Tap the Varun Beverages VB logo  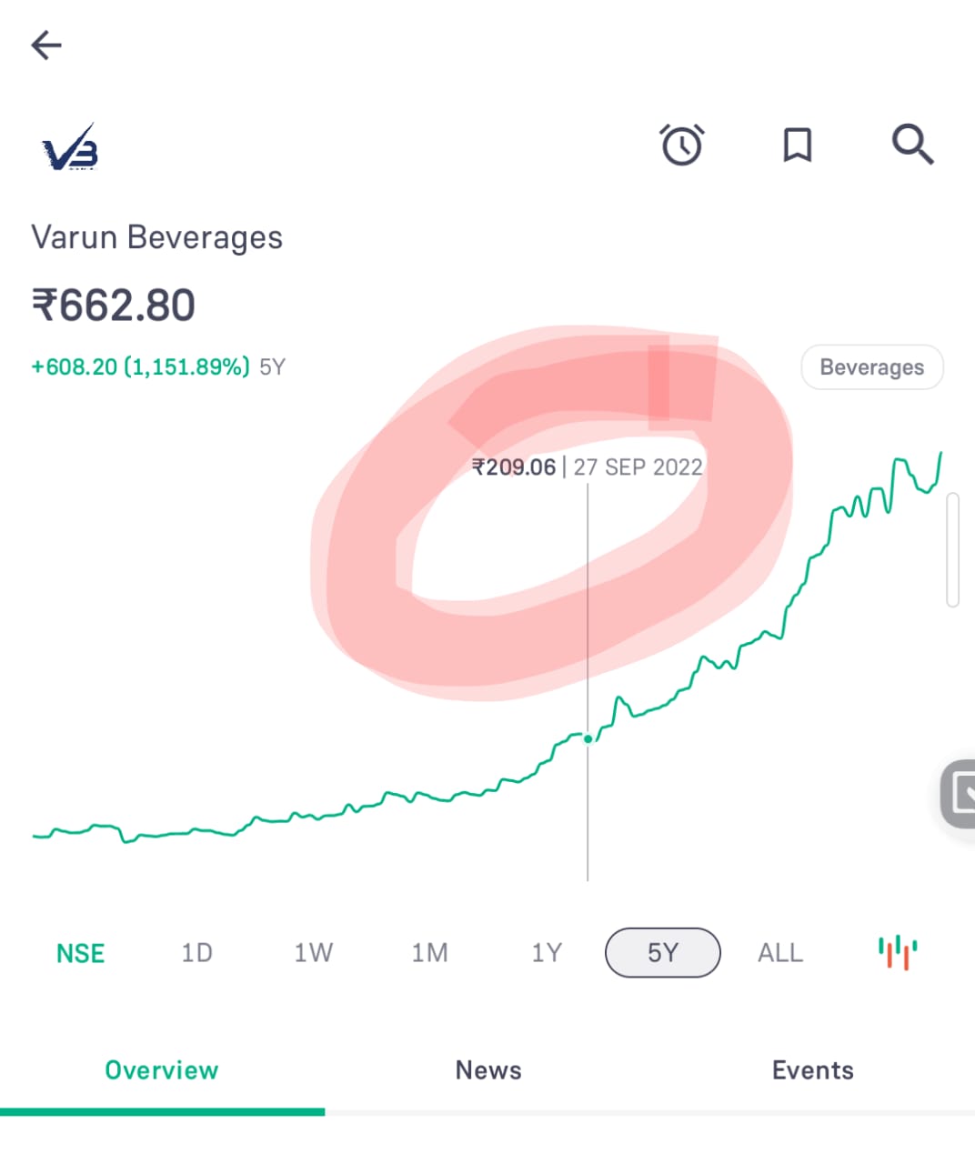pos(70,147)
